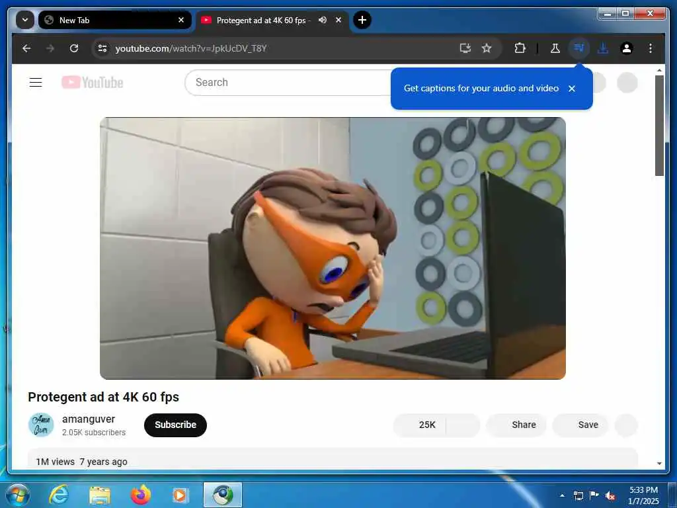This screenshot has height=508, width=677.
Task: Expand the 1M views description box
Action: [x=333, y=459]
